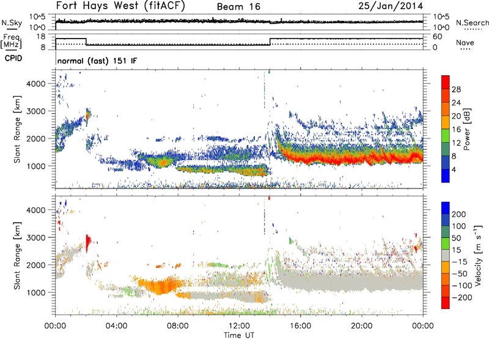The height and width of the screenshot is (339, 489).
Task: Click the orange velocity patch near 07:00
Action: click(161, 285)
